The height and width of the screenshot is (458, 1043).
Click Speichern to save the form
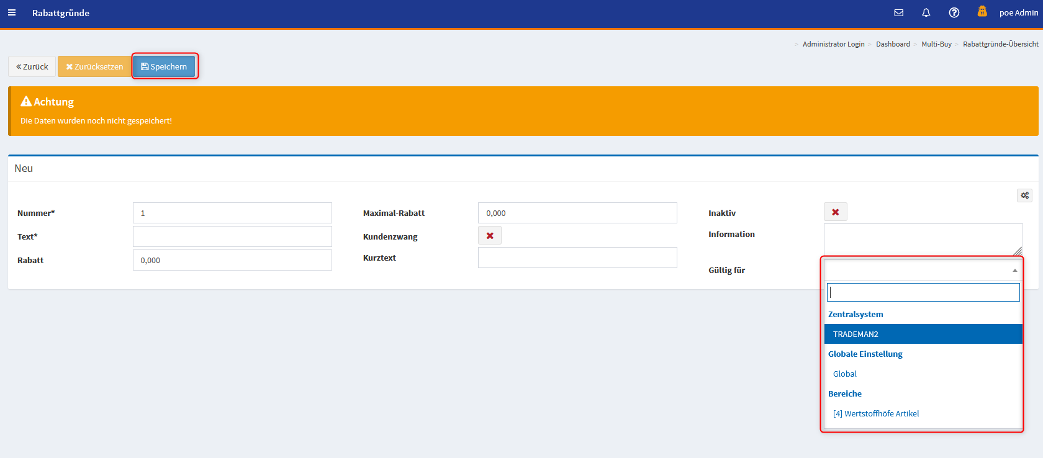(x=164, y=66)
